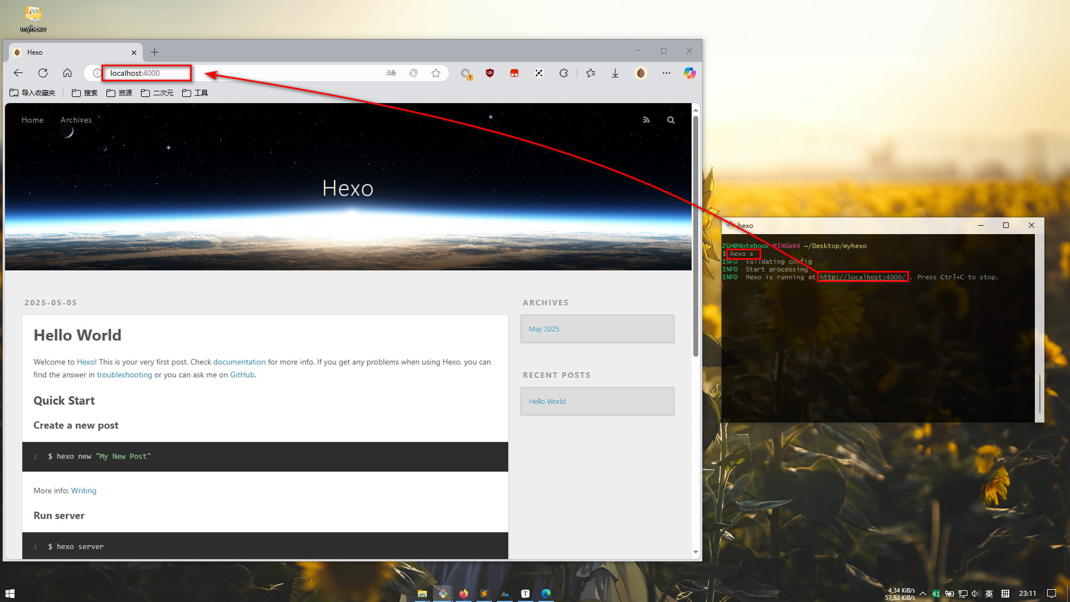Click the RSS feed icon on Hexo page
Image resolution: width=1070 pixels, height=602 pixels.
click(x=646, y=120)
